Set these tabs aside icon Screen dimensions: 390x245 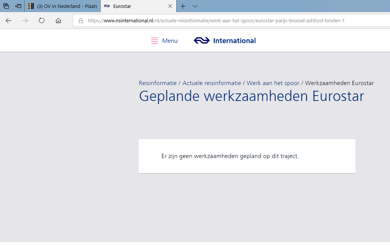(x=18, y=6)
